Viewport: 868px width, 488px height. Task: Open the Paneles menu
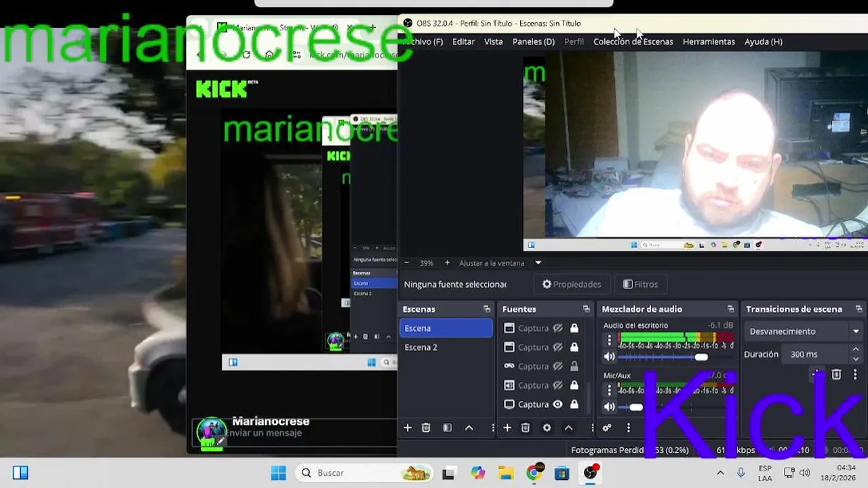point(534,41)
